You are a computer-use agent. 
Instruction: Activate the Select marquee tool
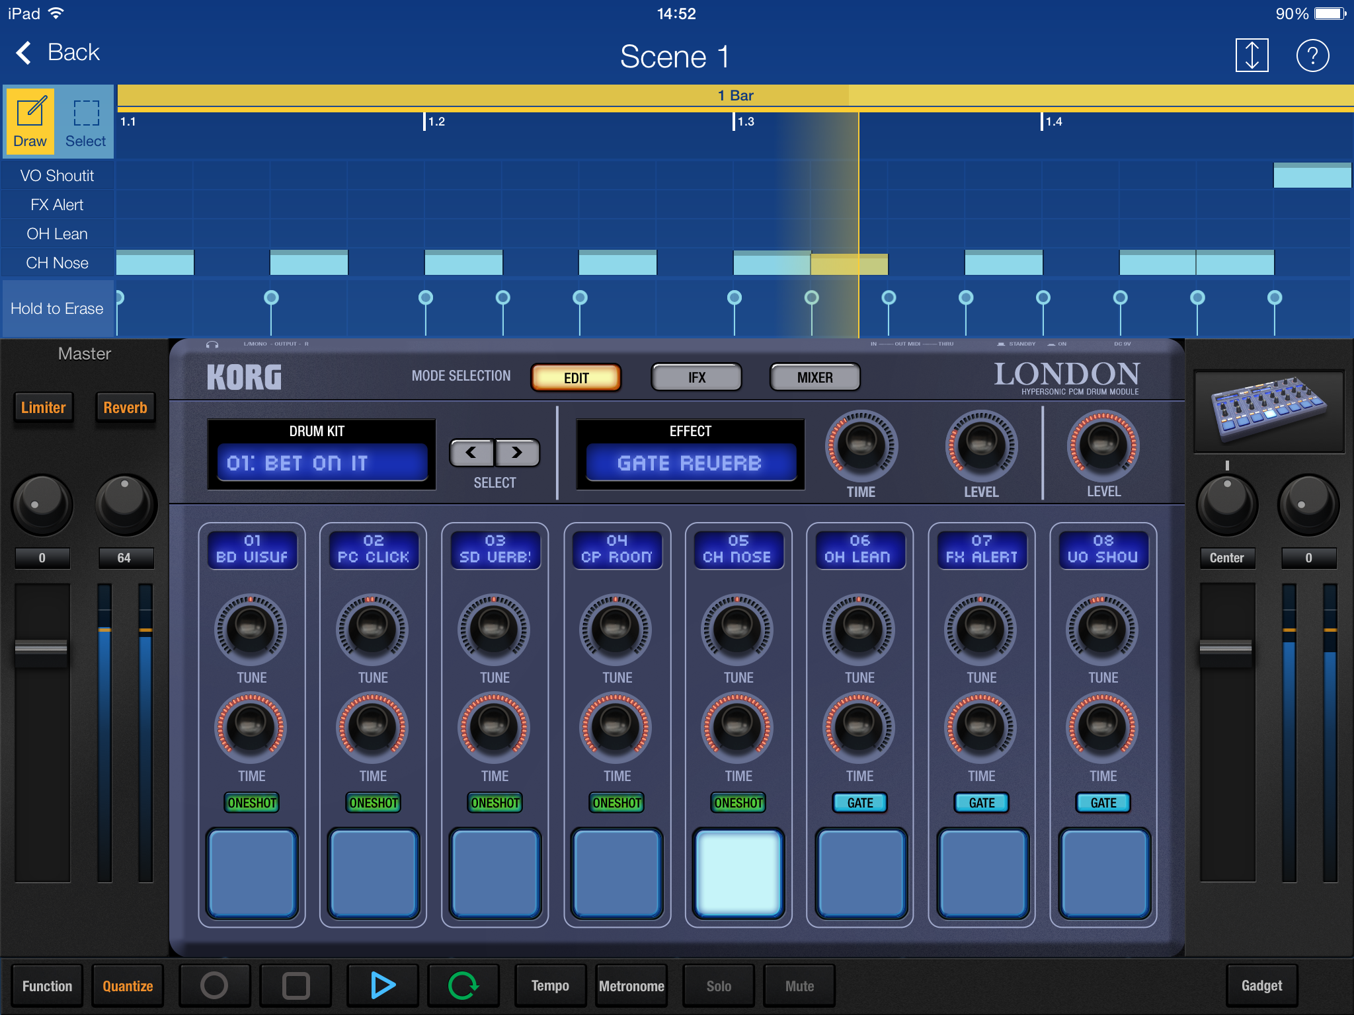pos(86,122)
